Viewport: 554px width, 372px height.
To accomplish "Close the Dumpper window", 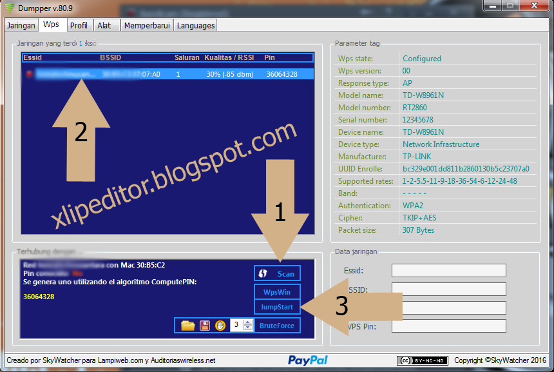I will 535,6.
